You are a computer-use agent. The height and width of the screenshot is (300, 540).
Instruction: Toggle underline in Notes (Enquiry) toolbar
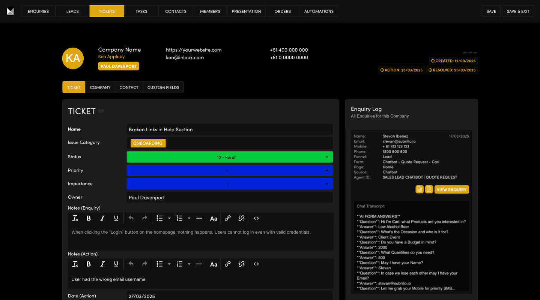tap(116, 218)
